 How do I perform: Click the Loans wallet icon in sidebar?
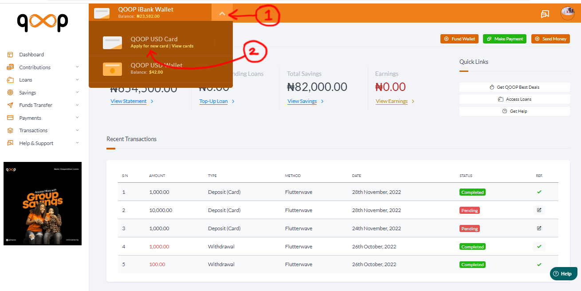[10, 80]
